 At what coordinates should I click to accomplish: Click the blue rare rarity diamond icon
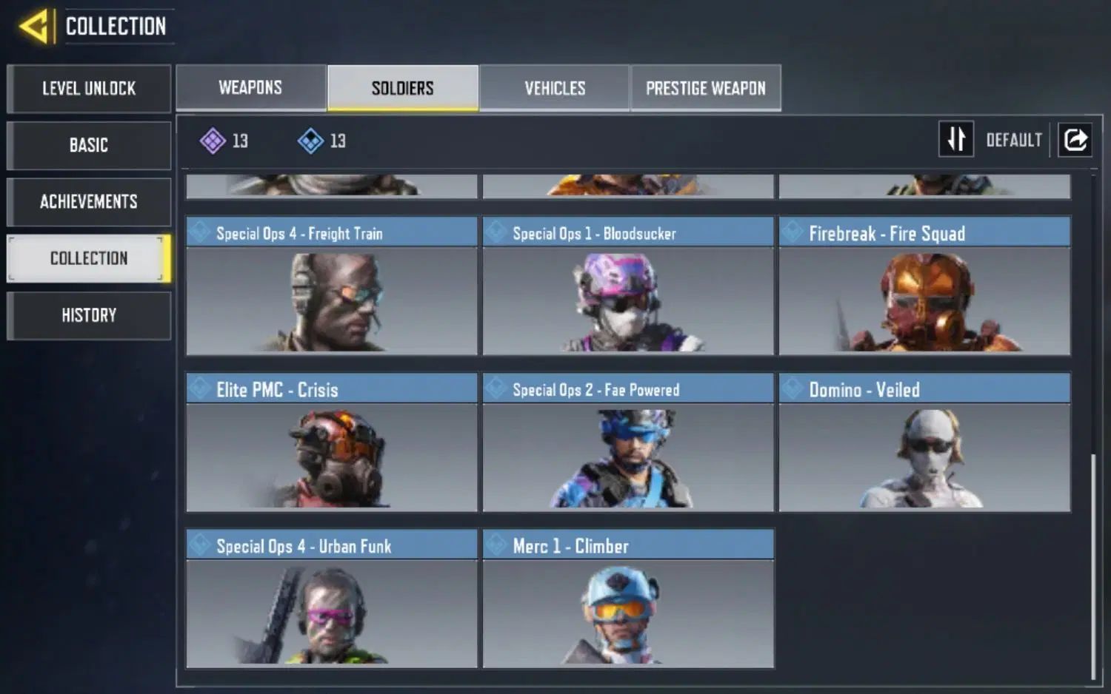point(310,141)
